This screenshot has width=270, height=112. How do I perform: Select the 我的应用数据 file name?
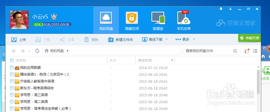30,68
